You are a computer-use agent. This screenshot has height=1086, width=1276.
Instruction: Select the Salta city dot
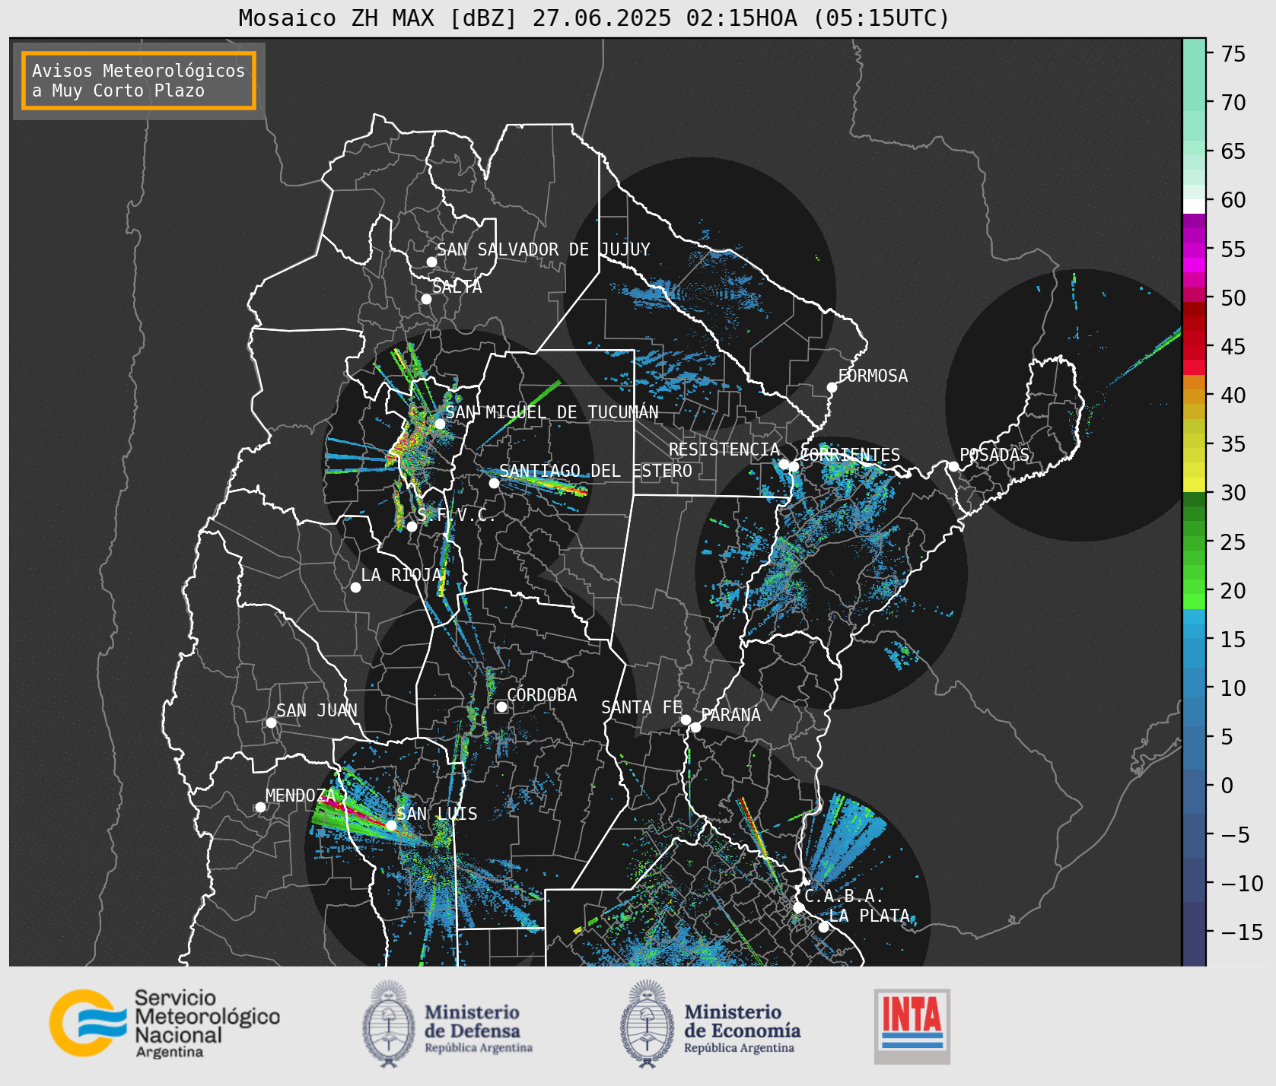tap(426, 299)
